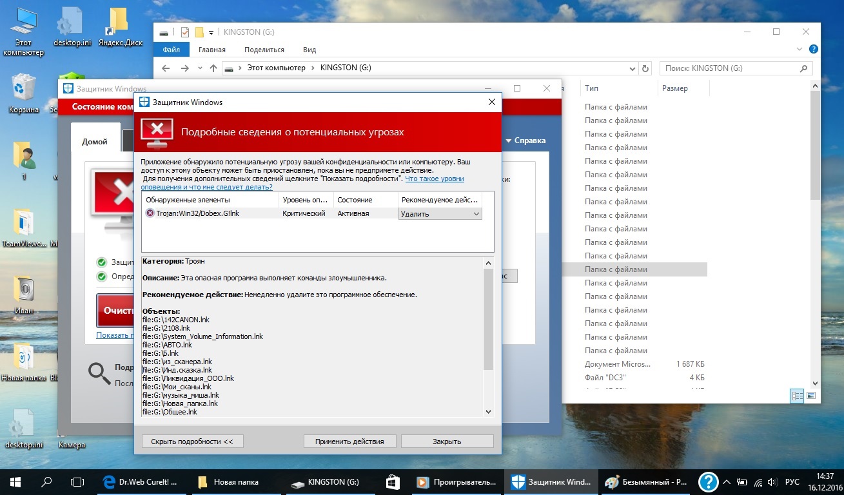
Task: Switch to Dr.Web CureIt taskbar item
Action: (141, 481)
